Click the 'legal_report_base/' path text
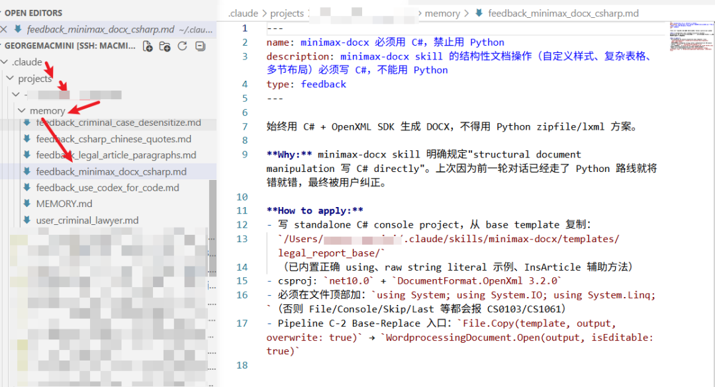This screenshot has width=715, height=387. pos(329,253)
